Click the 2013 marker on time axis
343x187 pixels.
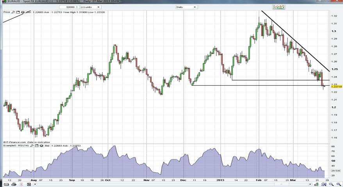(x=221, y=180)
